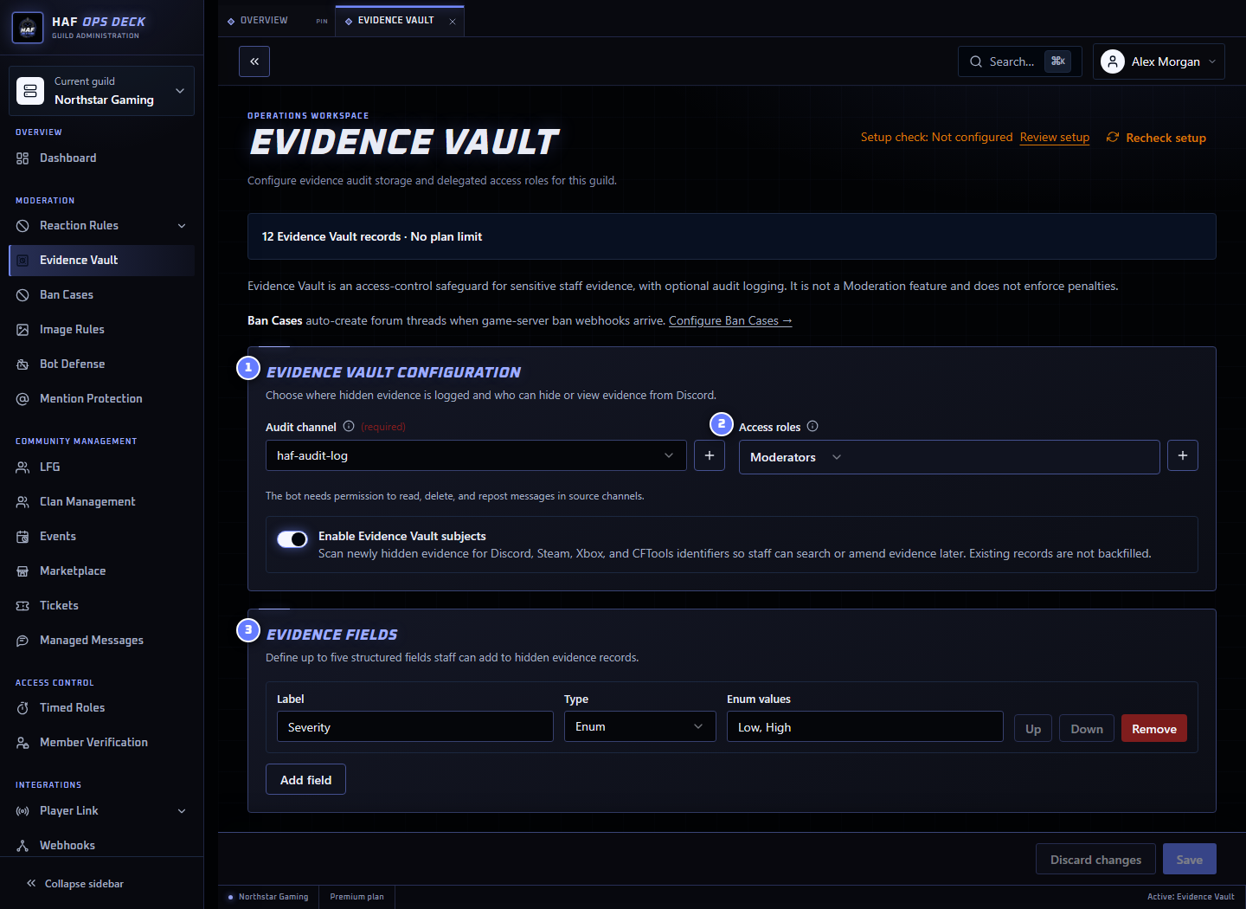
Task: Add access role with plus button
Action: (x=1183, y=455)
